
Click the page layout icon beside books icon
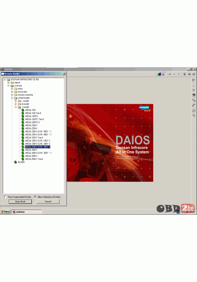[x=164, y=74]
